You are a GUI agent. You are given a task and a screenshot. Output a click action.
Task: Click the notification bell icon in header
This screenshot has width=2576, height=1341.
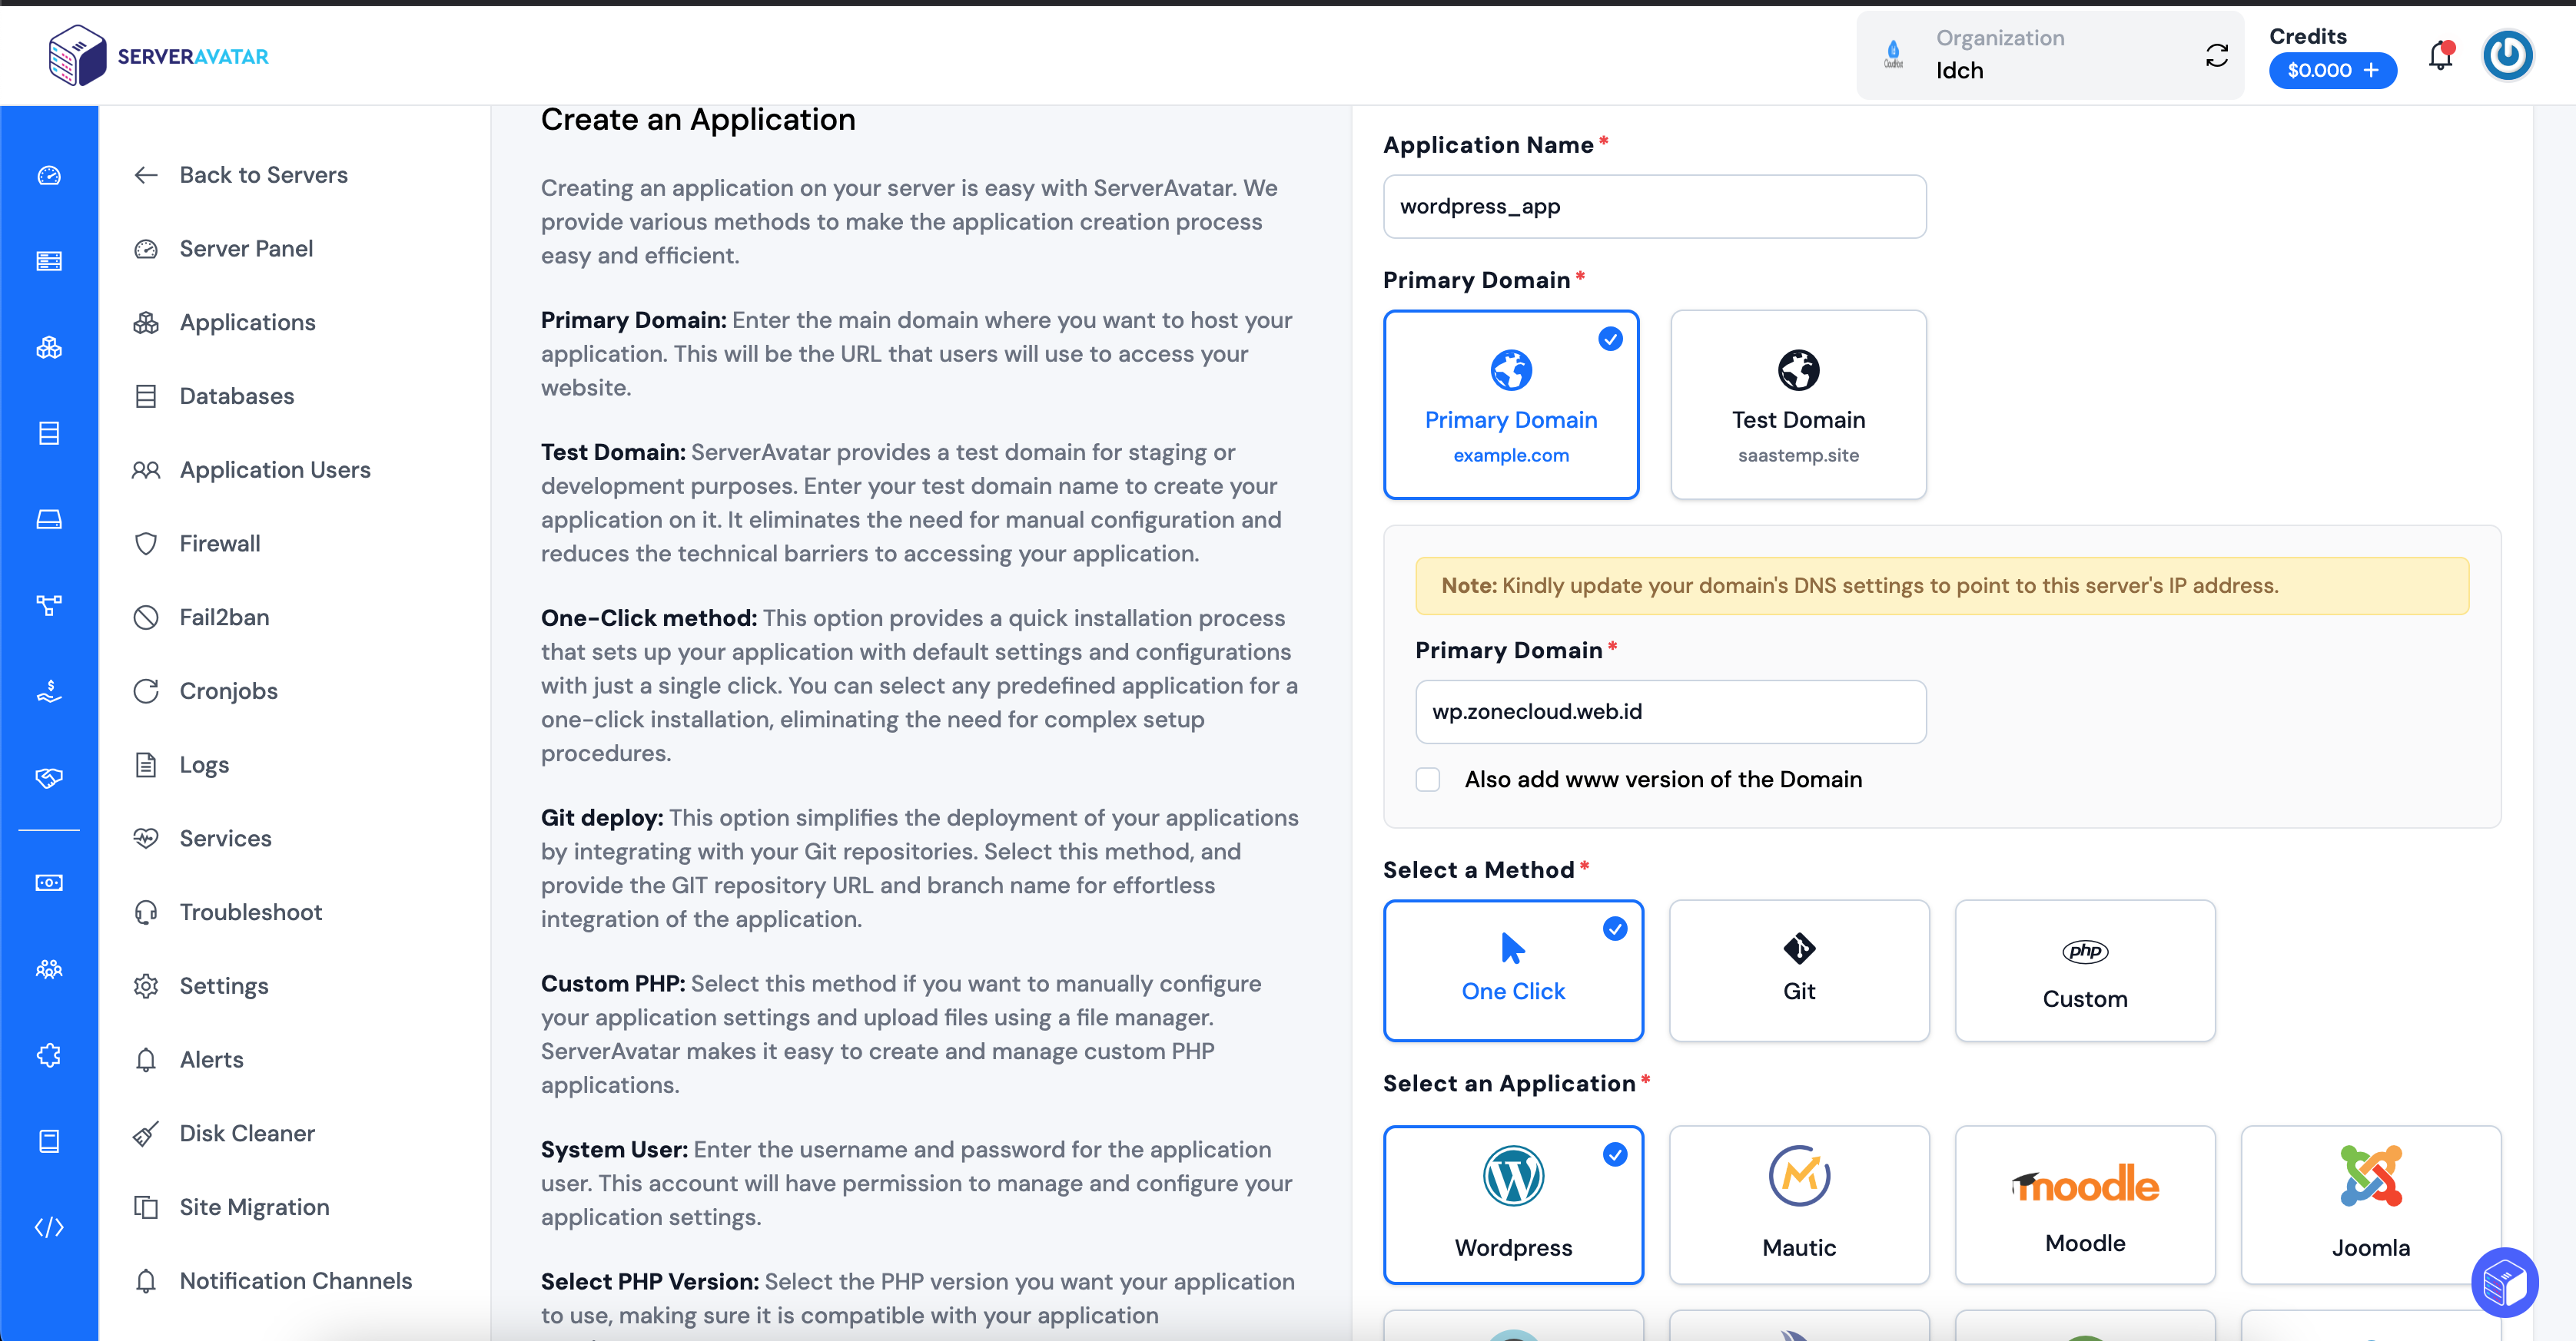[2441, 56]
